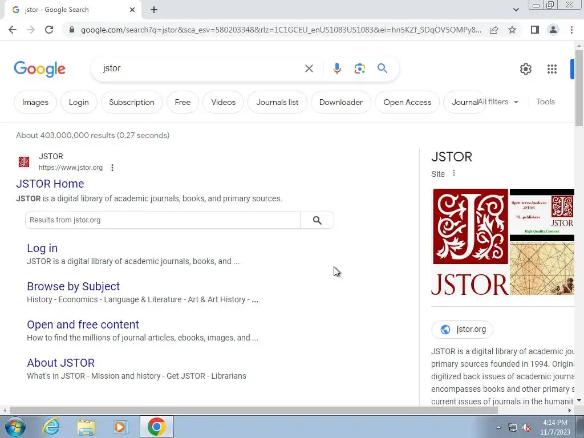Click the https://www.jstor.org URL text

point(71,168)
